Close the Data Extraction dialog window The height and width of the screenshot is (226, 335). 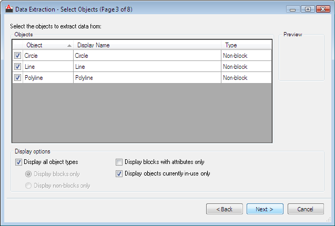[x=321, y=9]
